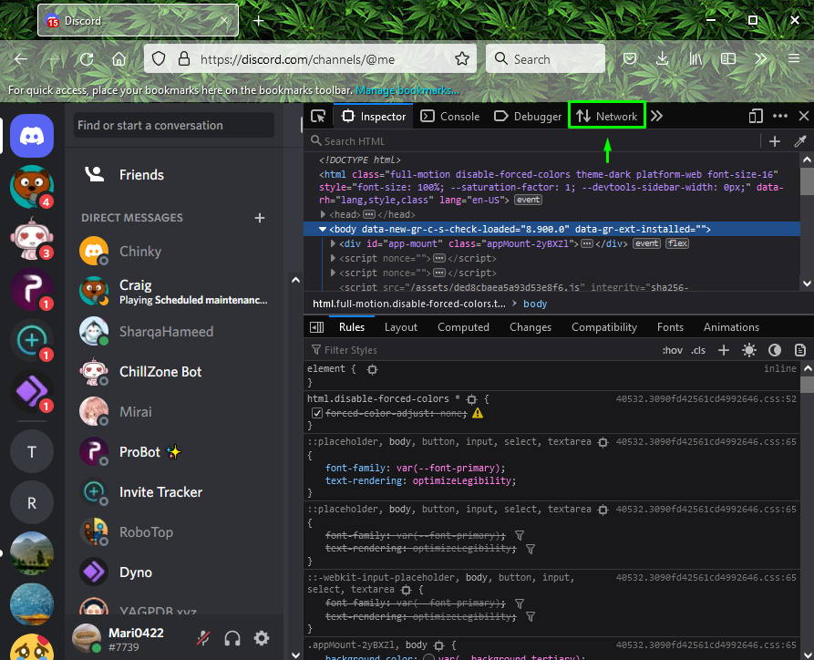Create a DM with plus icon
Viewport: 814px width, 660px height.
pyautogui.click(x=260, y=218)
